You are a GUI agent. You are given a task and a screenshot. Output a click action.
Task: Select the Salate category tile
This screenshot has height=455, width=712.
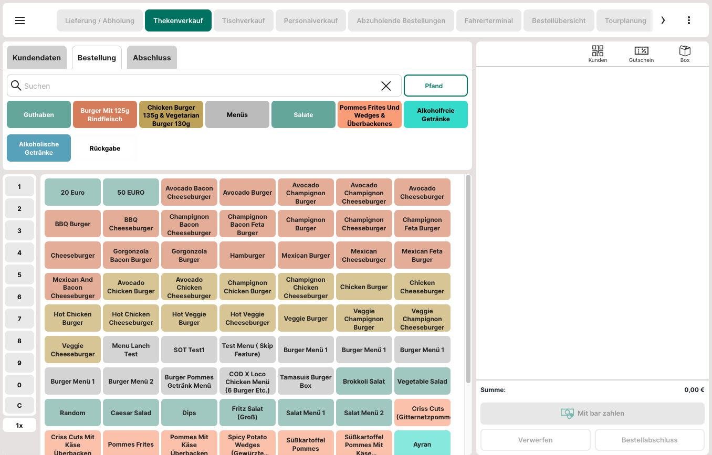[x=303, y=115]
